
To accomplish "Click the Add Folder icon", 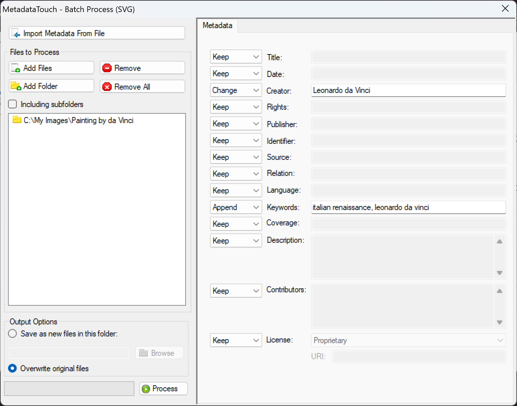I will pyautogui.click(x=16, y=86).
